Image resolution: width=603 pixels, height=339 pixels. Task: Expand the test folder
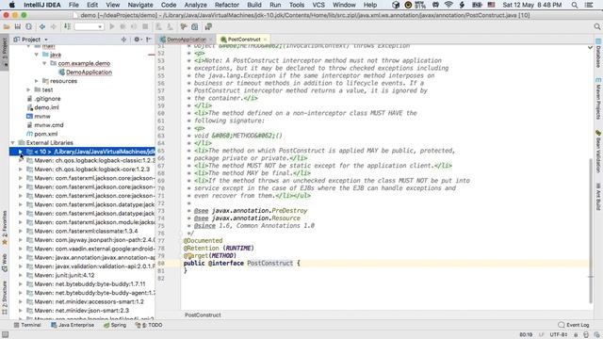coord(28,90)
